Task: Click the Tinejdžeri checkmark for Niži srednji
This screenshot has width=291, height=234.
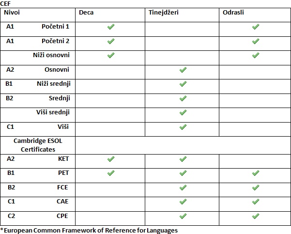Action: coord(183,84)
